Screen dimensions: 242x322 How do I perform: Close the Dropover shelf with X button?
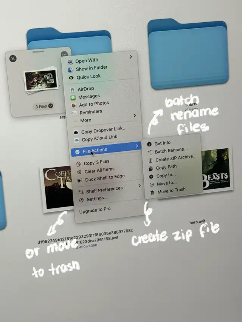(x=13, y=59)
